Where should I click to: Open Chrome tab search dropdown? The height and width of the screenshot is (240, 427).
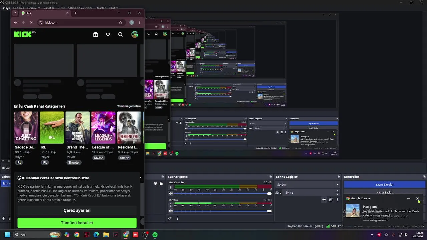point(15,13)
